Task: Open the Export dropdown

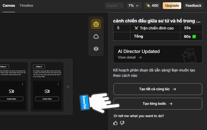Action: point(114,6)
